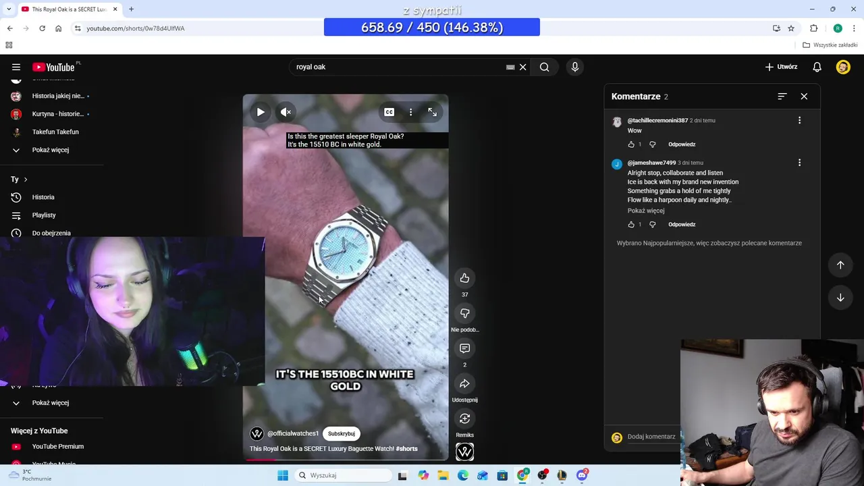Open the Short's sound source thumbnail
The image size is (864, 486).
[464, 452]
